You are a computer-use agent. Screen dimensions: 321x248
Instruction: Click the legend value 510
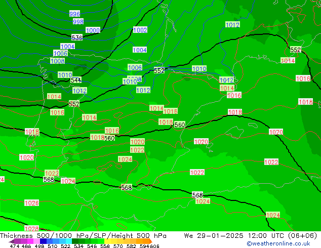coord(53,246)
